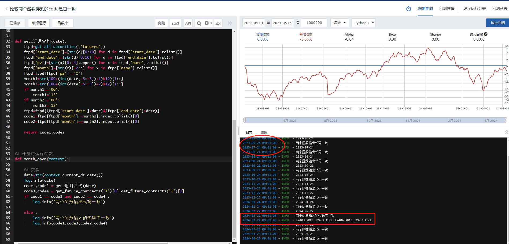Click the Alpha metric label
The height and width of the screenshot is (244, 509).
349,34
